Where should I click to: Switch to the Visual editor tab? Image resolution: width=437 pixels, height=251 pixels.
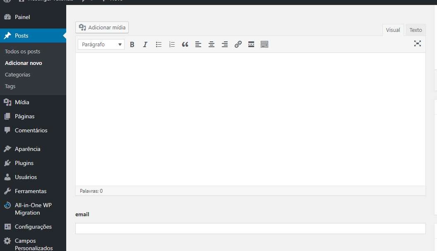(393, 30)
